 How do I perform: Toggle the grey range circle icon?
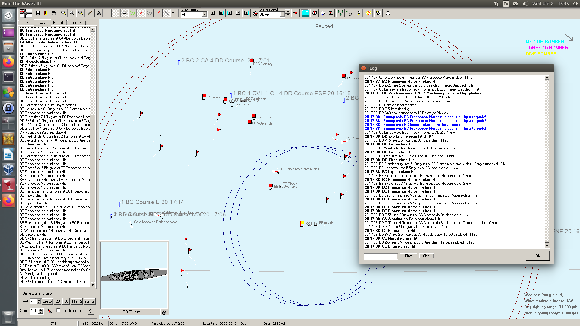[x=150, y=13]
